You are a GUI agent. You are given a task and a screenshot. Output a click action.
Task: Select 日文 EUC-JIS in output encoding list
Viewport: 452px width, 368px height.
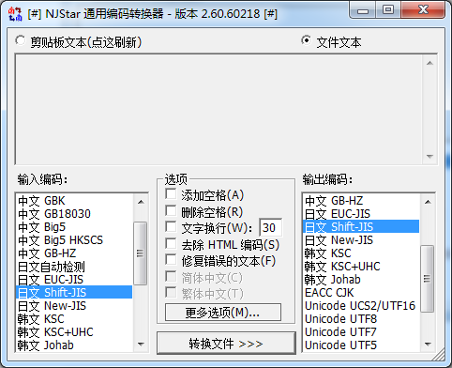[x=361, y=214]
